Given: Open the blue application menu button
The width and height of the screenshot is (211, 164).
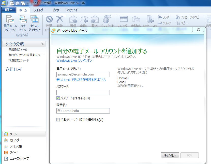Looking at the screenshot, I should [8, 10].
